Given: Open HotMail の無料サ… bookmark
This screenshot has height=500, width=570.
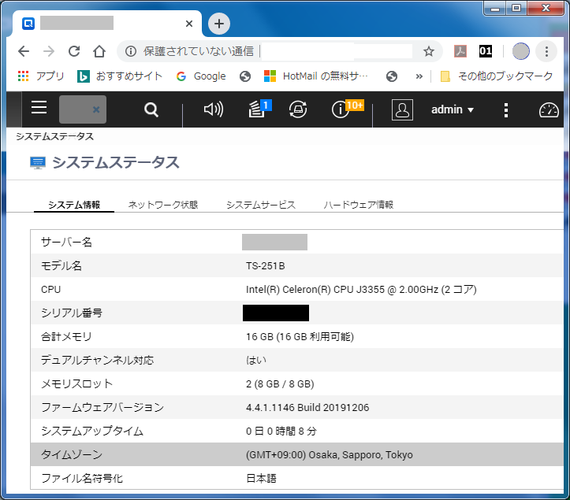Looking at the screenshot, I should tap(315, 76).
